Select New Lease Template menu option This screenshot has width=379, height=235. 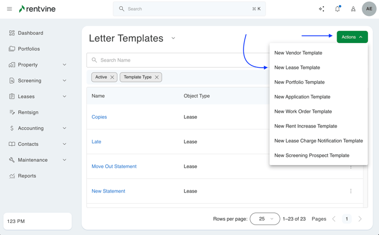[x=297, y=68]
